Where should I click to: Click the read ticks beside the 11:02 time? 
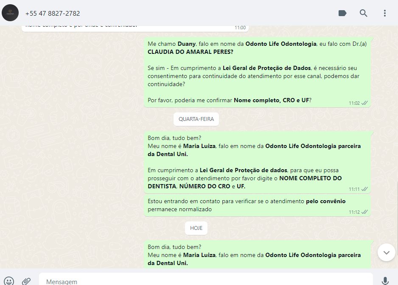click(x=364, y=103)
